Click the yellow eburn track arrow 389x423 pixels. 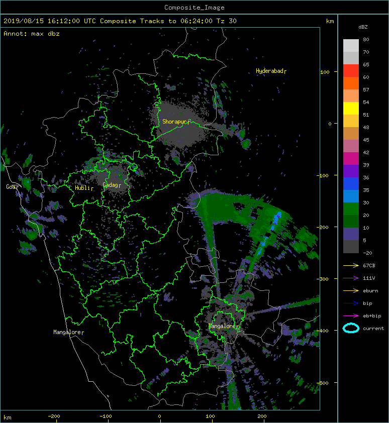point(351,290)
